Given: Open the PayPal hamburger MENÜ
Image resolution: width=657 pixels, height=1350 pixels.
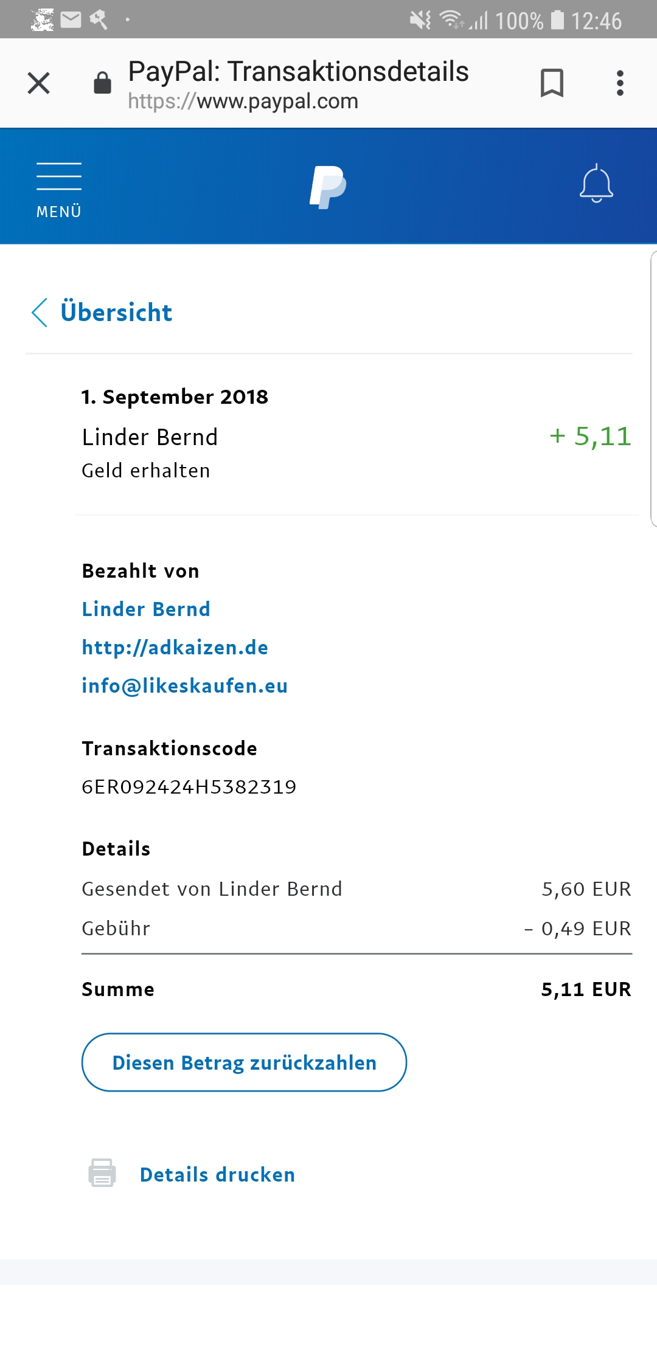Looking at the screenshot, I should click(x=58, y=190).
